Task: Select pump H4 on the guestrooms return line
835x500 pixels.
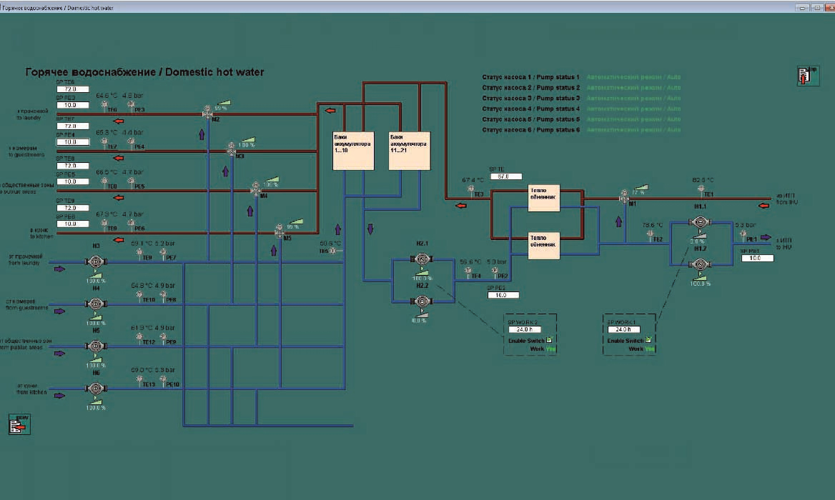Action: tap(96, 304)
